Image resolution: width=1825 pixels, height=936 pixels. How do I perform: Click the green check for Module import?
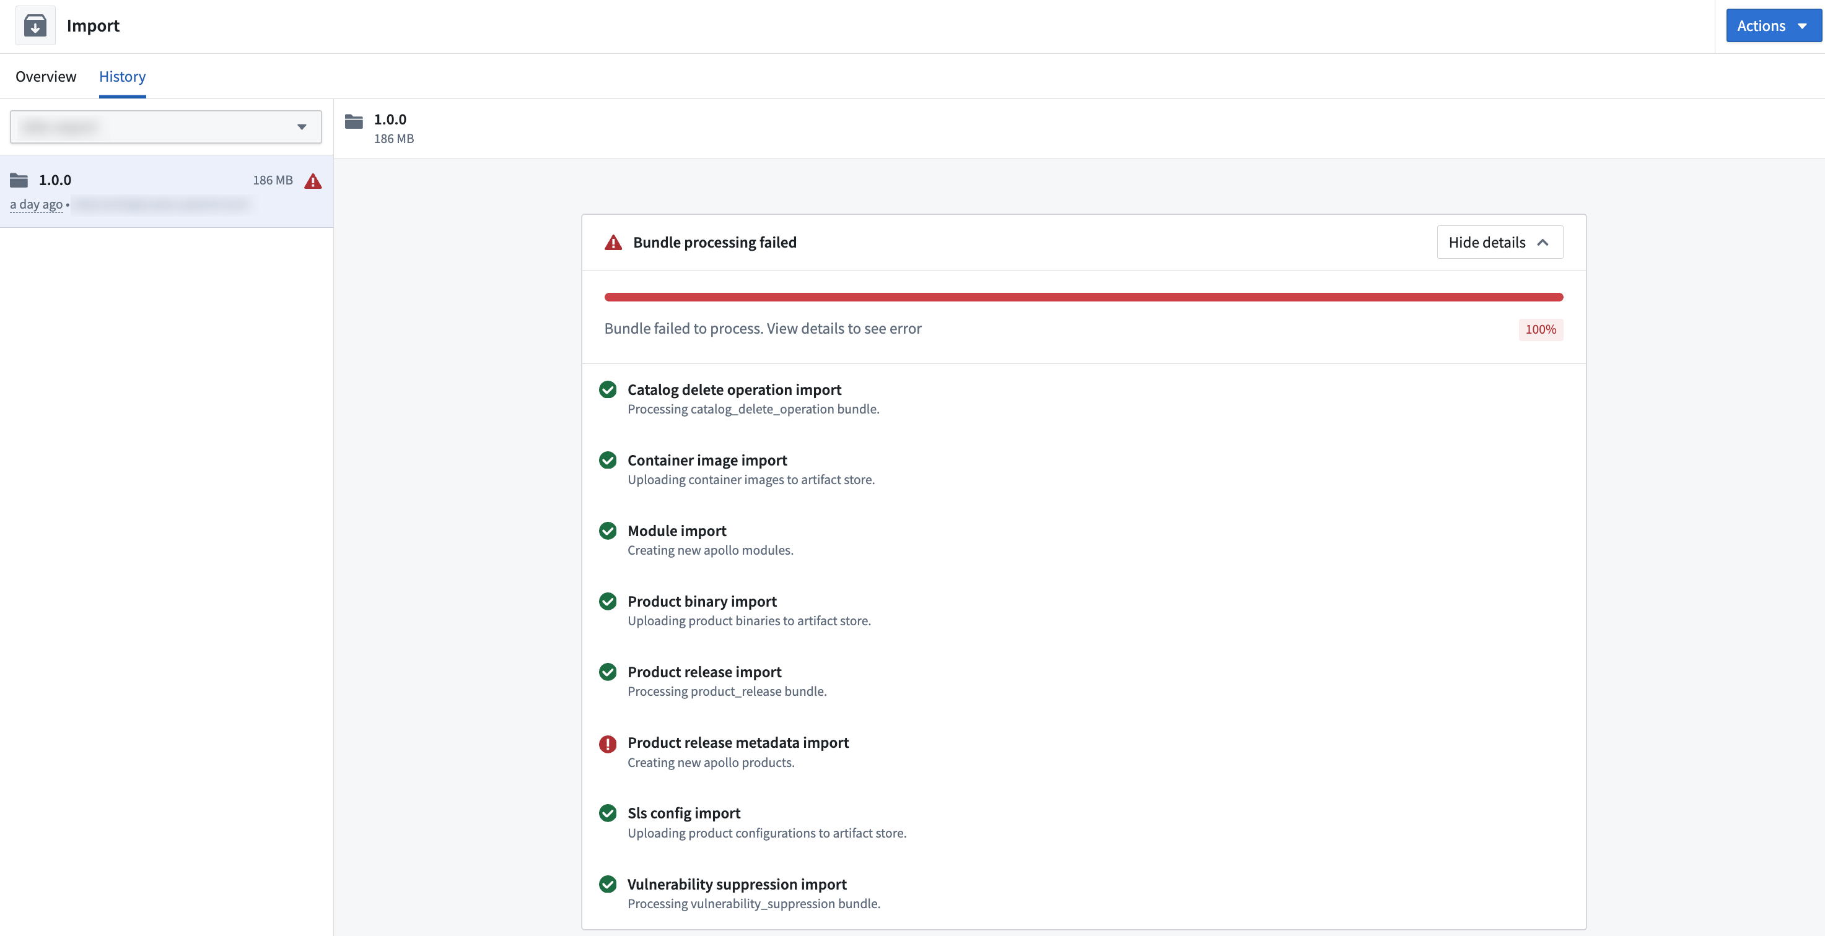[x=608, y=531]
